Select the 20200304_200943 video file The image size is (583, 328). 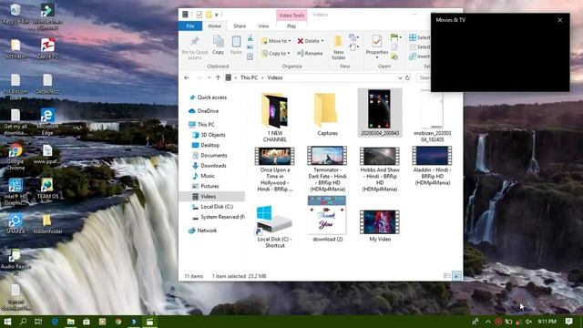click(x=380, y=113)
